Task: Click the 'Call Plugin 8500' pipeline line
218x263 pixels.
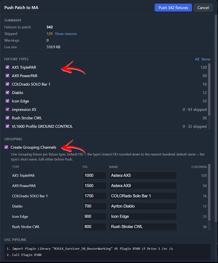Action: pos(24,255)
